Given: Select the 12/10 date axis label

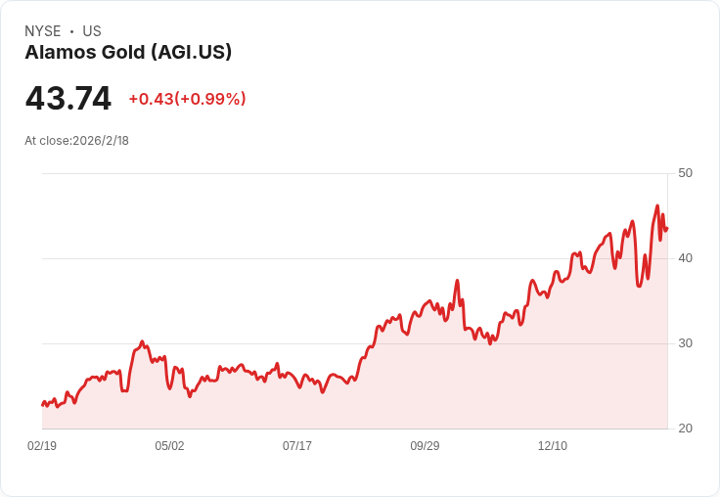Looking at the screenshot, I should pyautogui.click(x=553, y=445).
